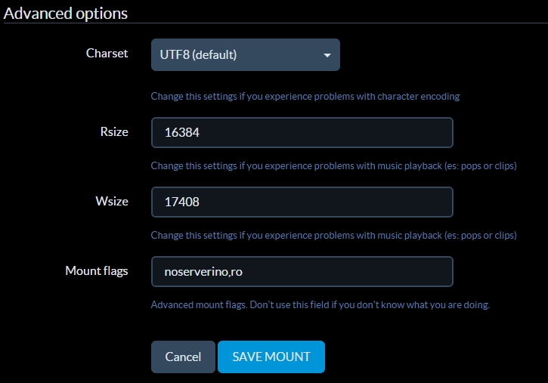Image resolution: width=548 pixels, height=383 pixels.
Task: Click the advanced mount flags warning text
Action: 320,305
